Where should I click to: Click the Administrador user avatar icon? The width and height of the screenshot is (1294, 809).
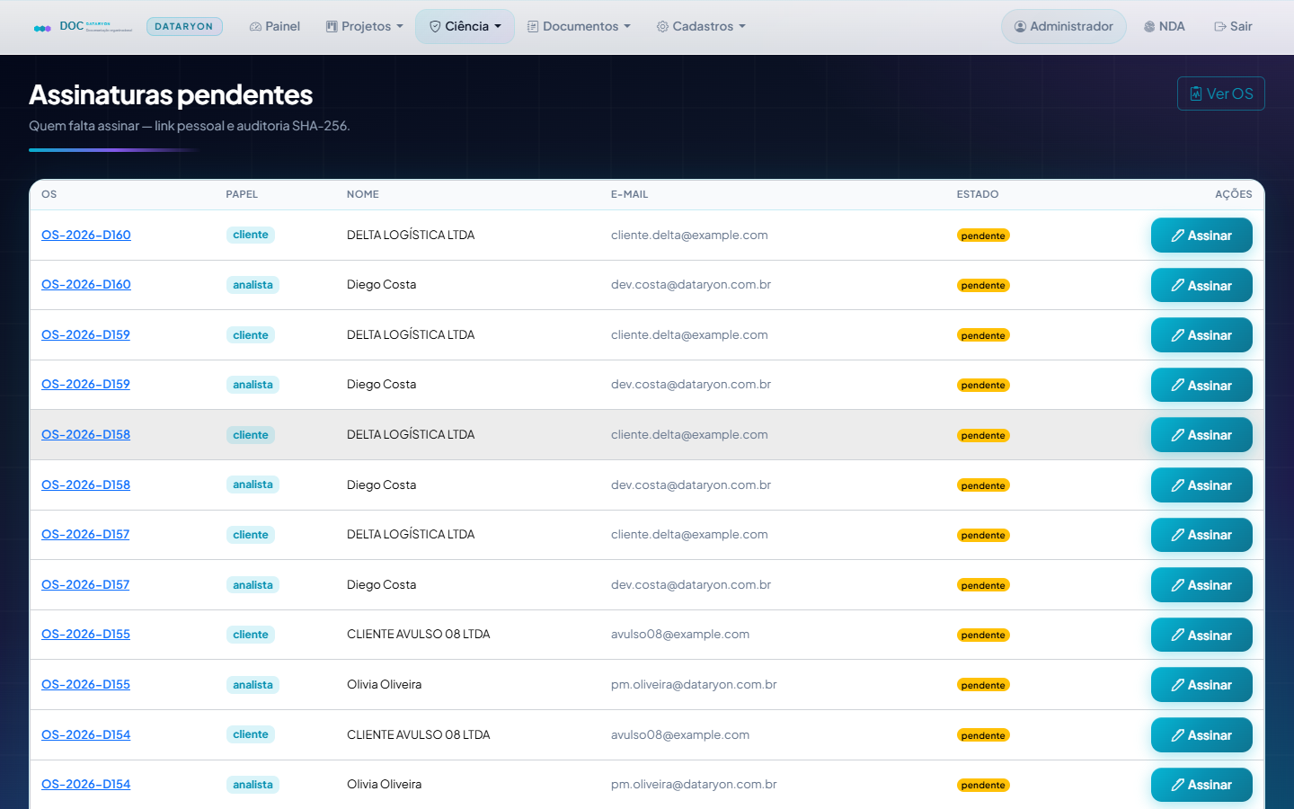point(1020,27)
